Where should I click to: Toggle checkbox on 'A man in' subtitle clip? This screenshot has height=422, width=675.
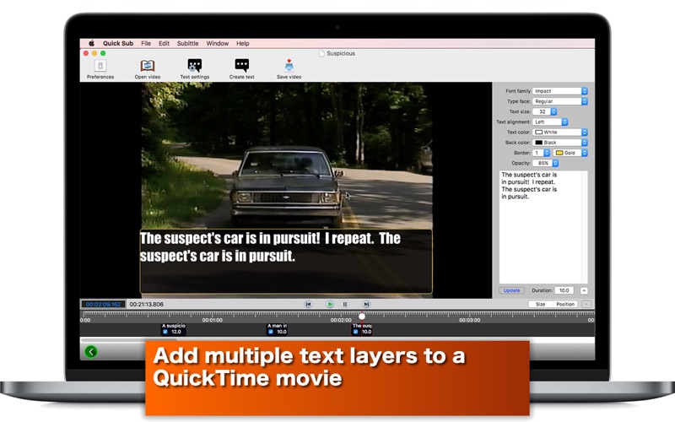pos(270,332)
